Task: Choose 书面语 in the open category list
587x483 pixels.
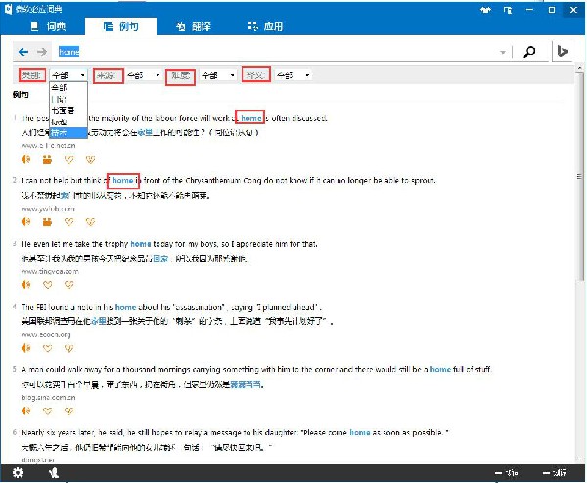Action: tap(68, 111)
